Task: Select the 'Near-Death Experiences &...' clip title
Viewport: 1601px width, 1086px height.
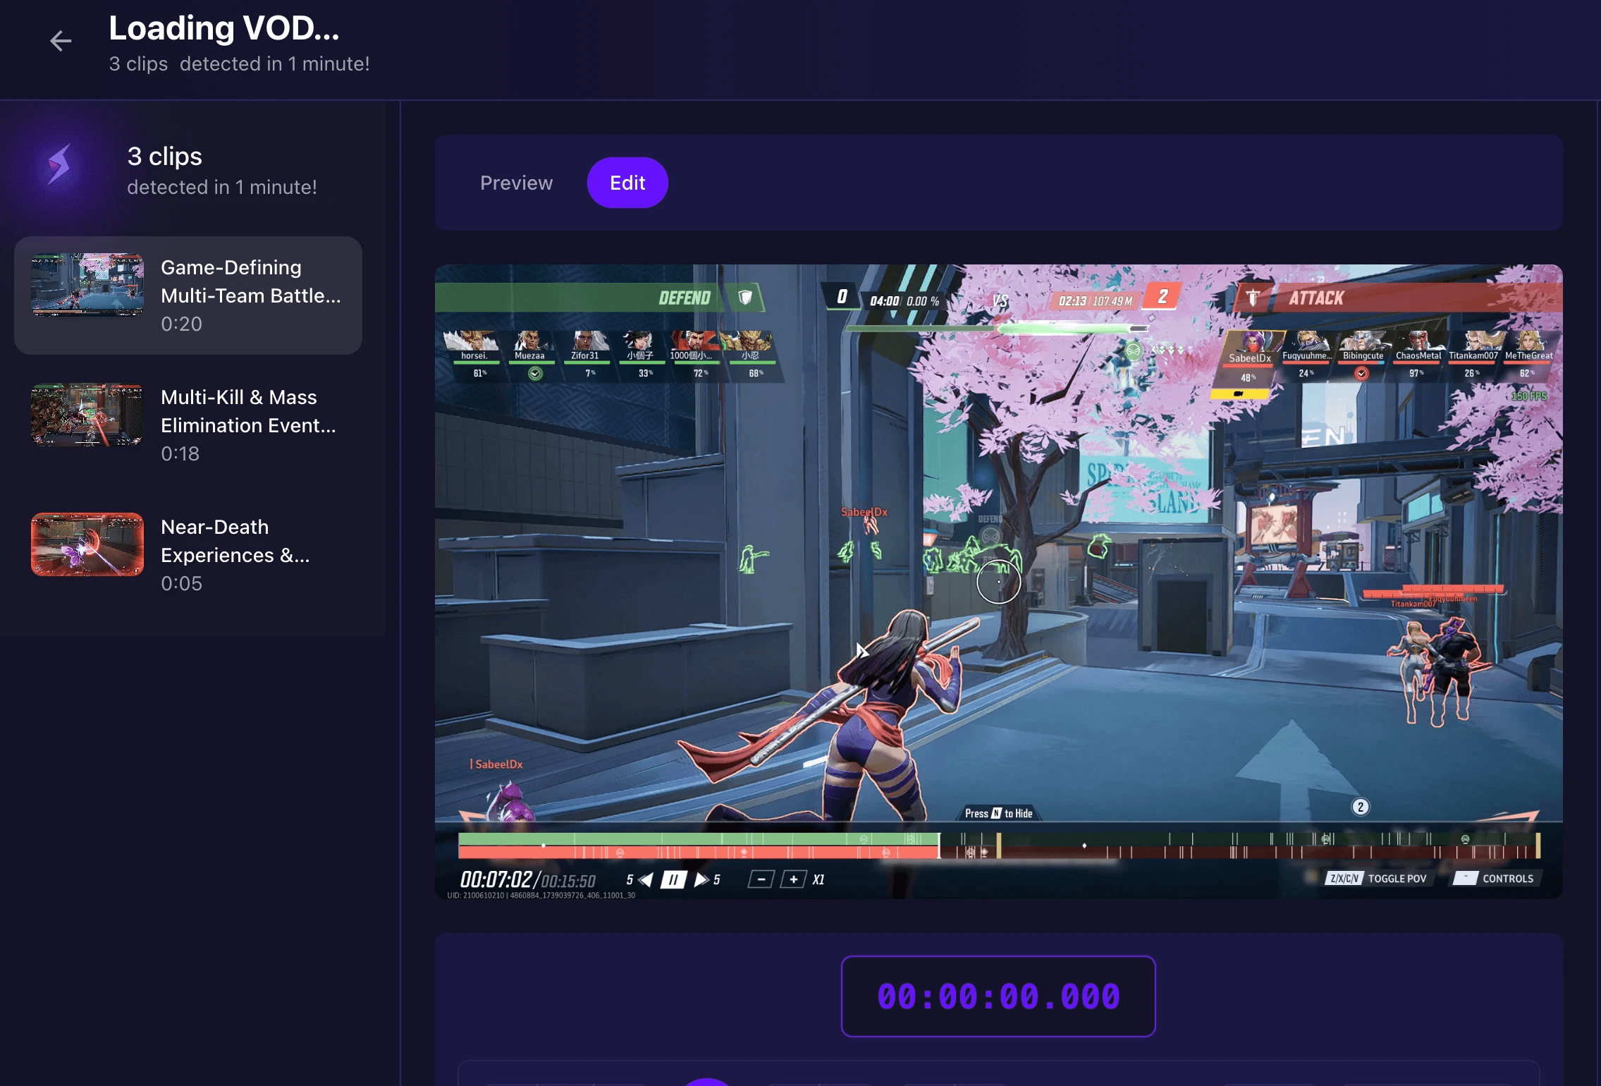Action: click(235, 541)
